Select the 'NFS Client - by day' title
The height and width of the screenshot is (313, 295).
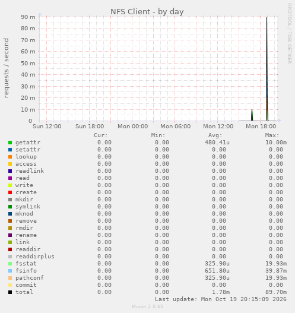[147, 11]
